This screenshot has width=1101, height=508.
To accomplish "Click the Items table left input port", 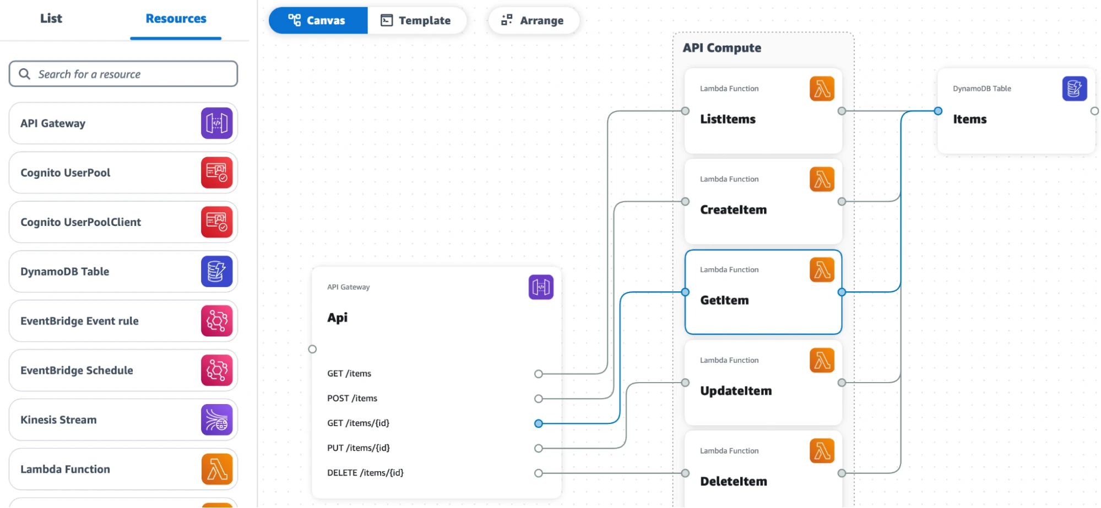I will pyautogui.click(x=938, y=111).
